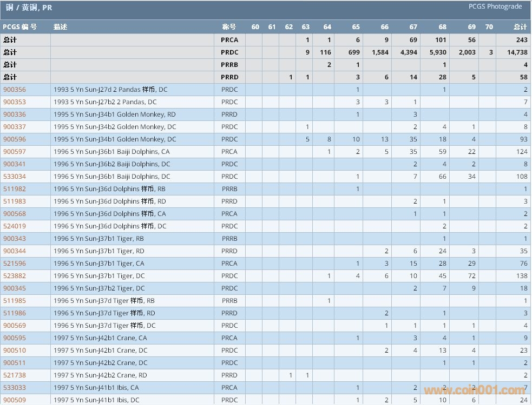532x405 pixels.
Task: Click the grade 70 column header
Action: [489, 27]
